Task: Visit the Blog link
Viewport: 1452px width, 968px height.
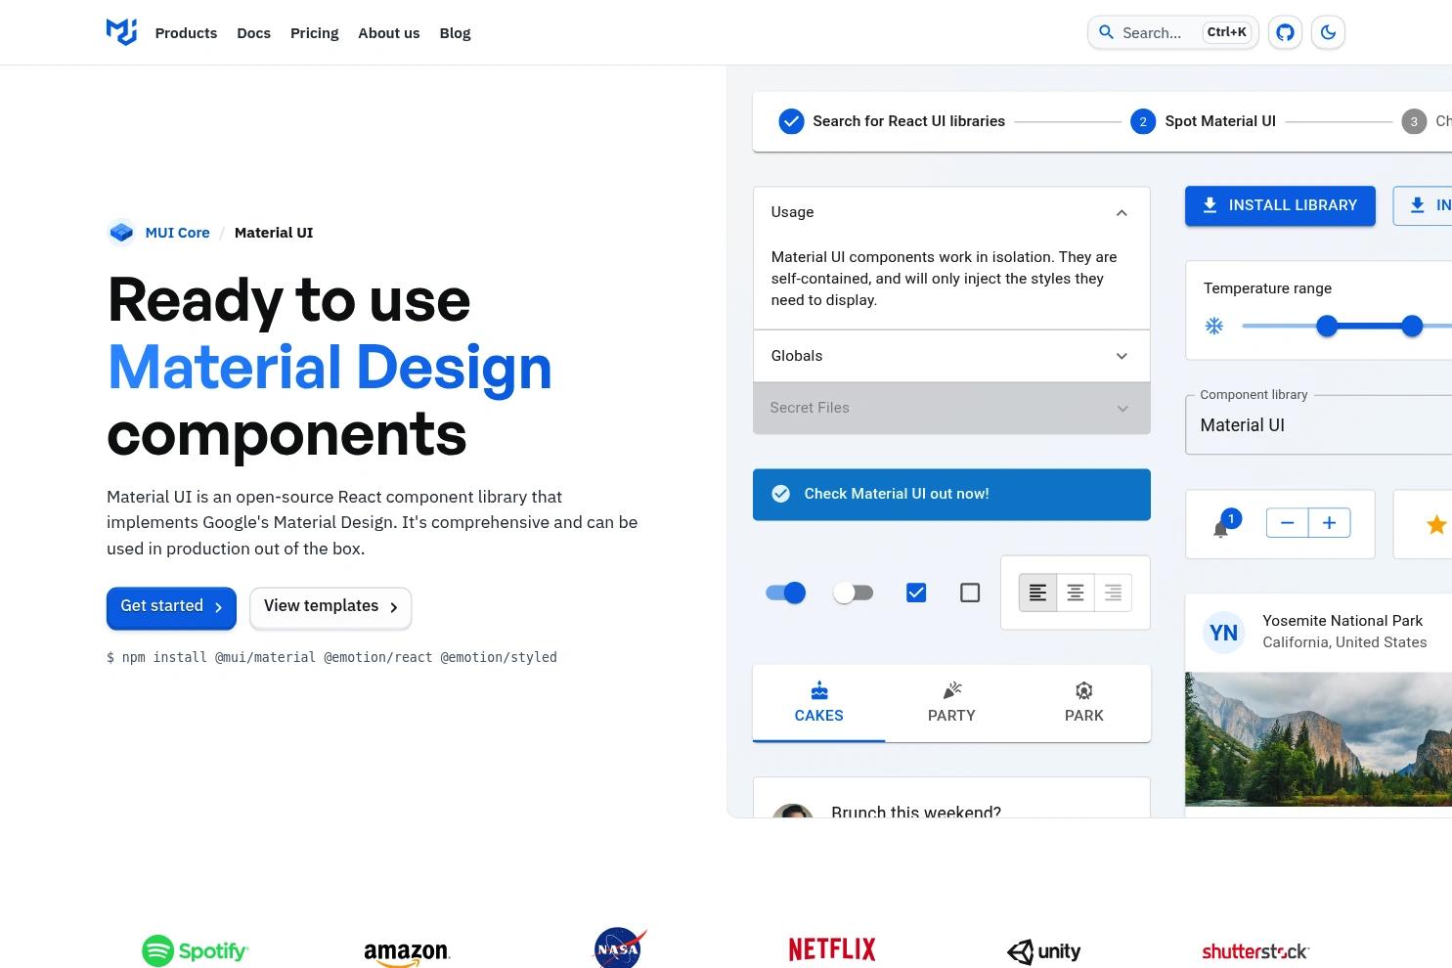Action: click(455, 33)
